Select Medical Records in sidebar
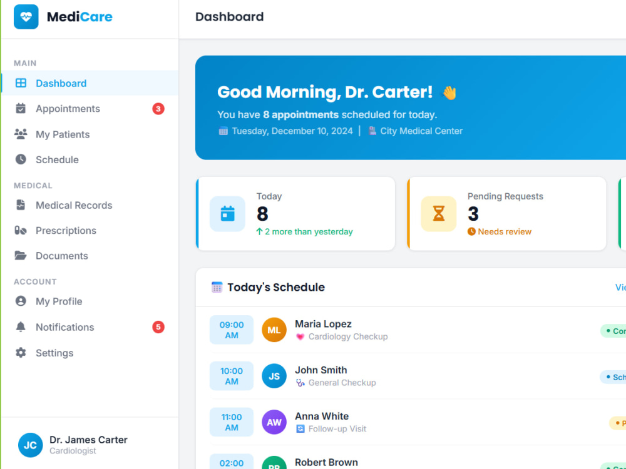The height and width of the screenshot is (469, 626). (90, 205)
